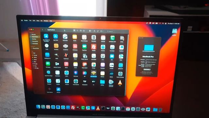
Task: Select the FaceTime app icon
Action: (84, 47)
